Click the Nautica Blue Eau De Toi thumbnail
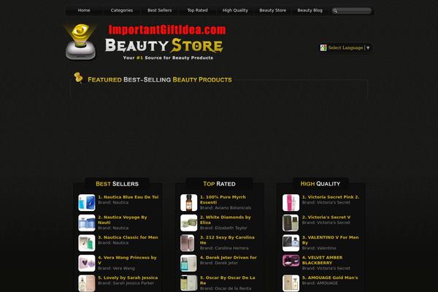 pyautogui.click(x=87, y=203)
